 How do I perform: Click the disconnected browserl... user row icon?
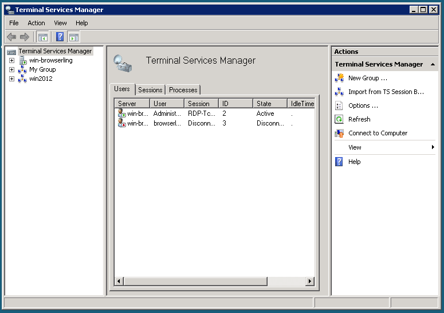click(x=122, y=123)
